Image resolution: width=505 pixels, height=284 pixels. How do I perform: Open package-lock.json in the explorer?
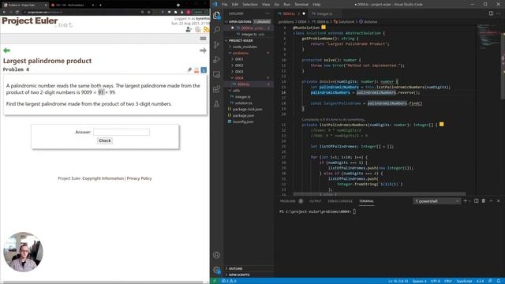click(247, 109)
